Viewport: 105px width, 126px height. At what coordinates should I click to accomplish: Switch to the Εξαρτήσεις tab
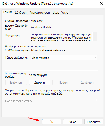point(60,12)
